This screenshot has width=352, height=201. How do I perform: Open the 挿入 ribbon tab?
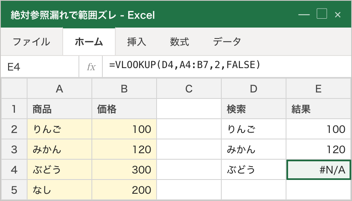pyautogui.click(x=136, y=42)
